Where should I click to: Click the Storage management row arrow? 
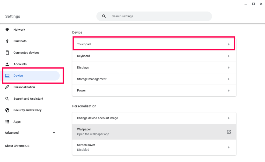pyautogui.click(x=229, y=79)
